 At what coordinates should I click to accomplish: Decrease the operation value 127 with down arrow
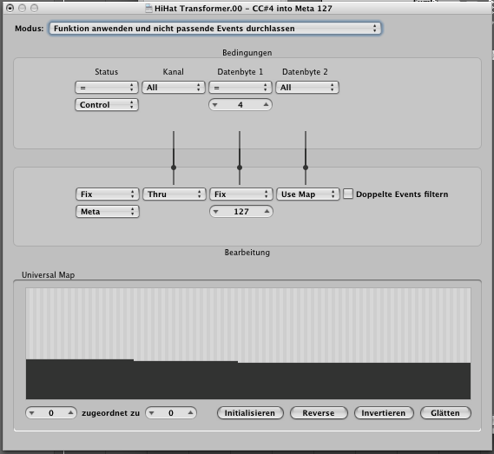[x=216, y=212]
